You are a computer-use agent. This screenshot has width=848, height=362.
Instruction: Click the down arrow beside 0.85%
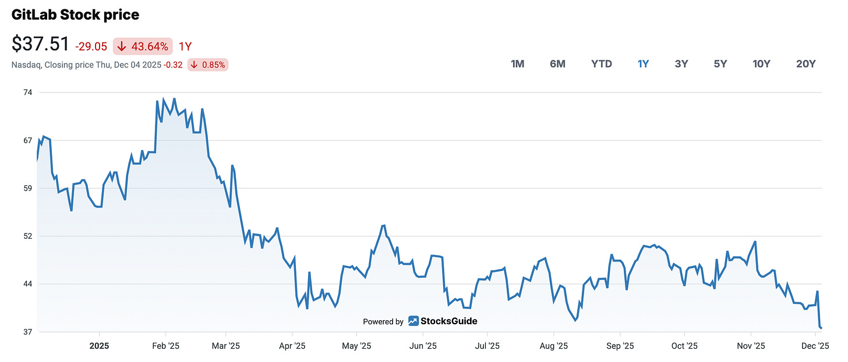point(193,64)
